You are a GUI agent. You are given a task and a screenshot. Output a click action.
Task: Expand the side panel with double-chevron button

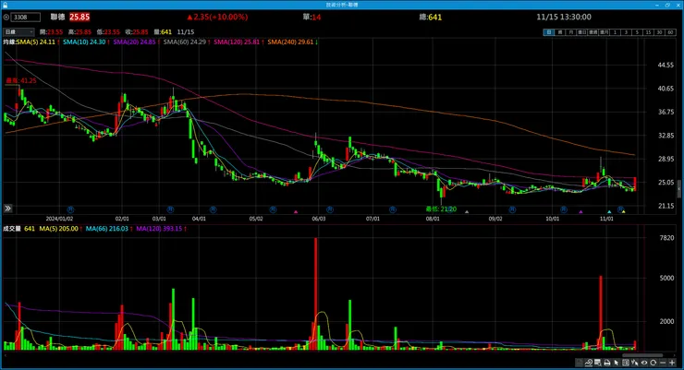pyautogui.click(x=7, y=209)
